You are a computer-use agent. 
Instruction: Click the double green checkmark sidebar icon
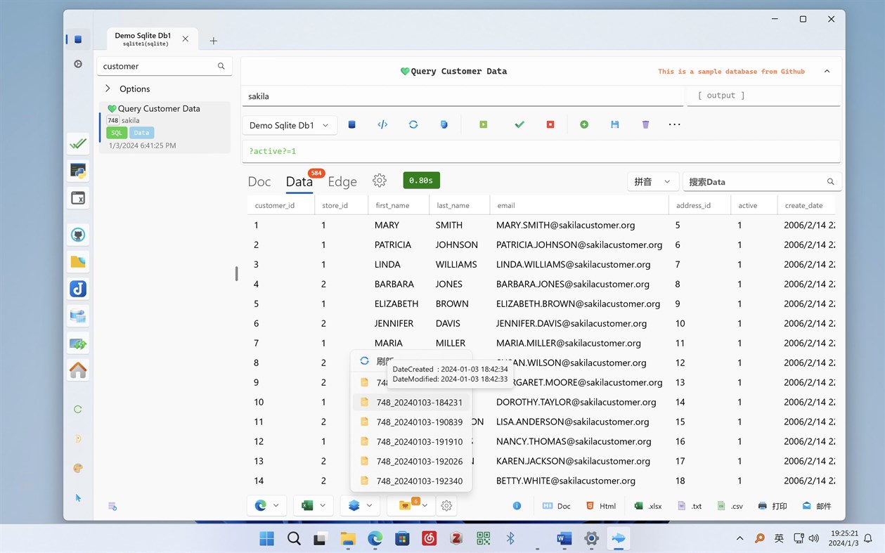[x=78, y=143]
